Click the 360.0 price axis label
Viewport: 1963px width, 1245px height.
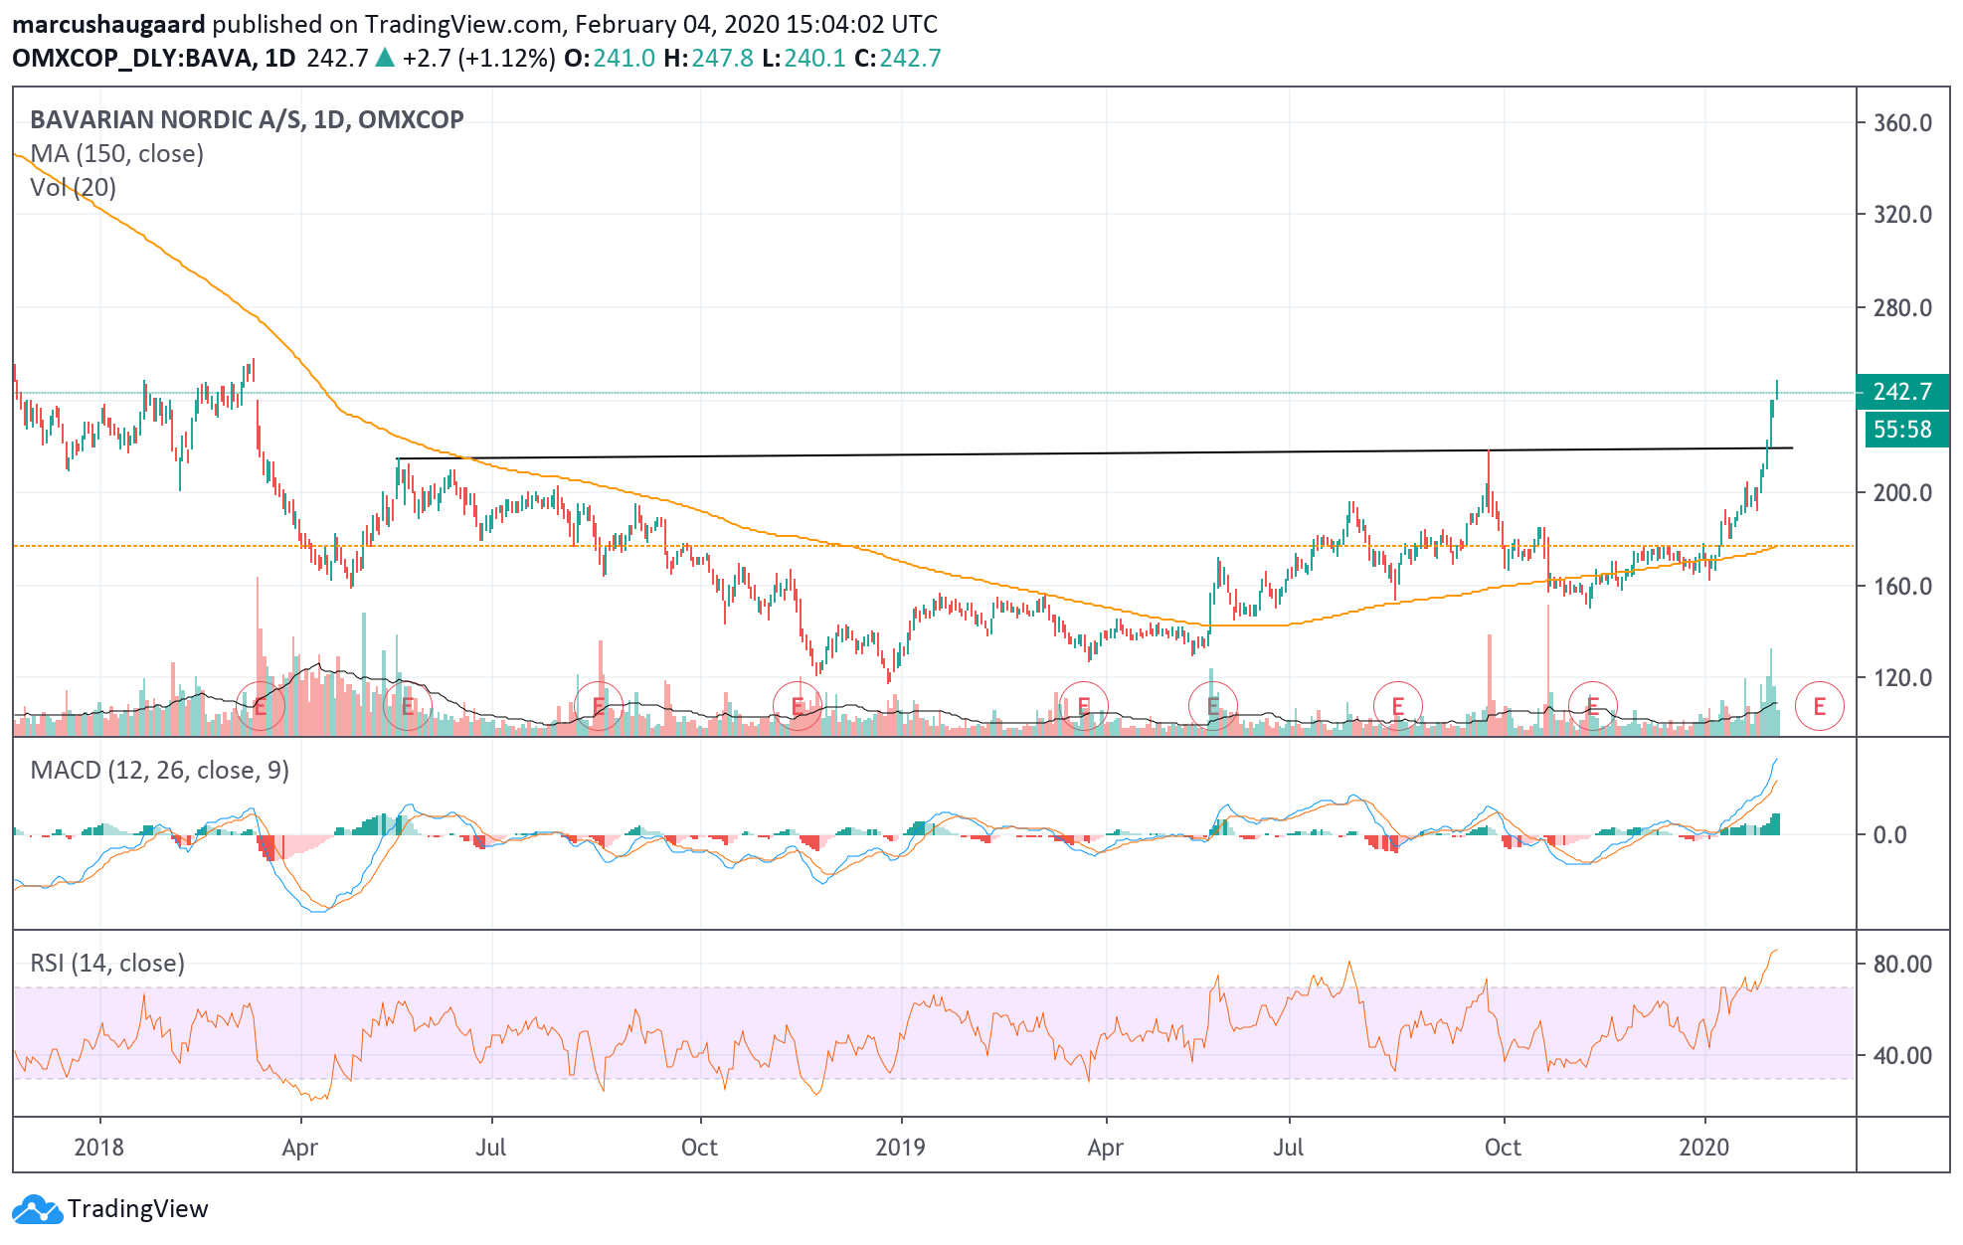coord(1902,123)
